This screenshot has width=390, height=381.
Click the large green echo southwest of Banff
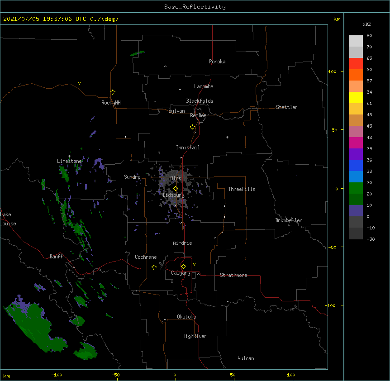pos(35,326)
